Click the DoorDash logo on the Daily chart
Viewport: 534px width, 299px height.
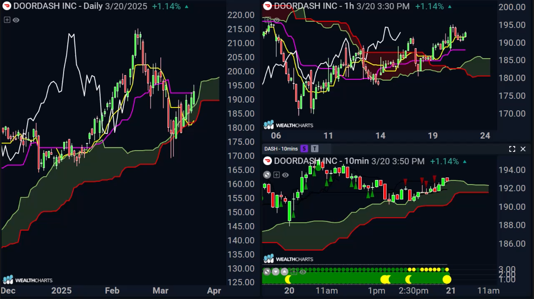[x=7, y=6]
